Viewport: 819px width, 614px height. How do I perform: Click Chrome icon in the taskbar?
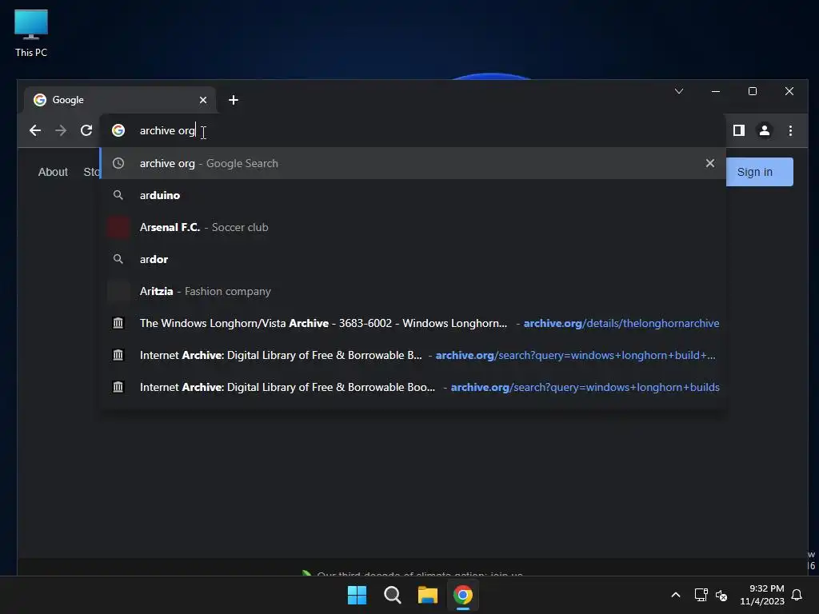463,595
